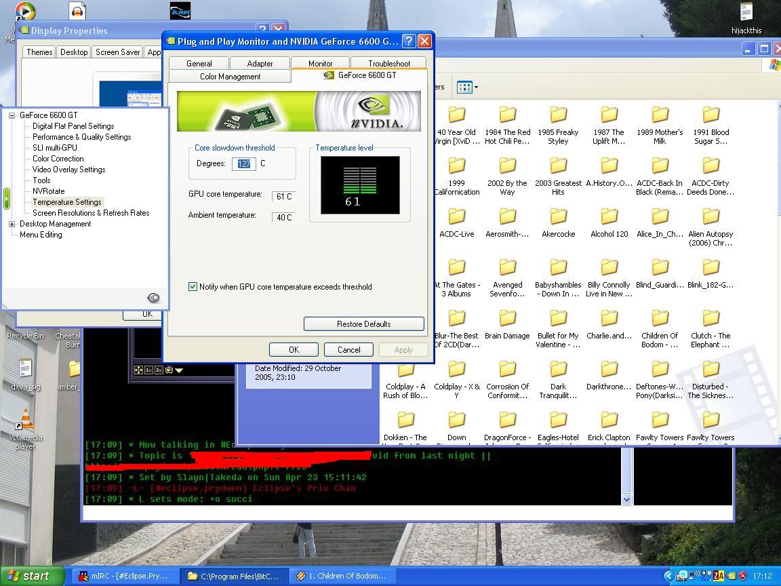Select Video Overlay Settings item
This screenshot has height=586, width=781.
[68, 170]
